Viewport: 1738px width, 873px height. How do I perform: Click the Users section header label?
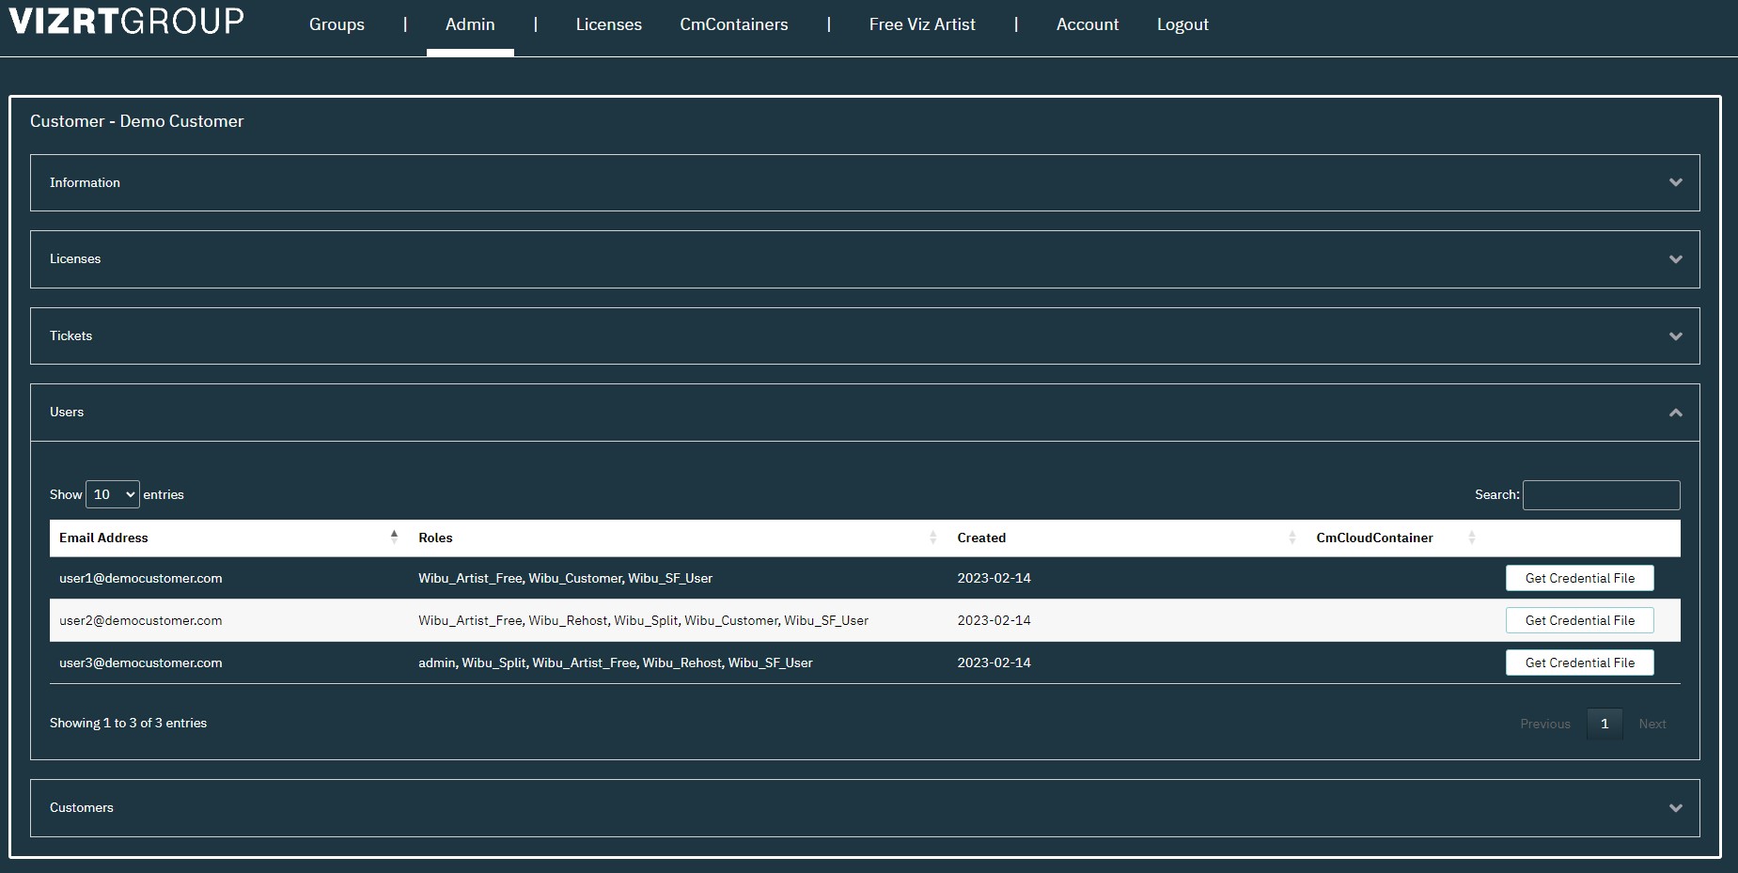[67, 412]
